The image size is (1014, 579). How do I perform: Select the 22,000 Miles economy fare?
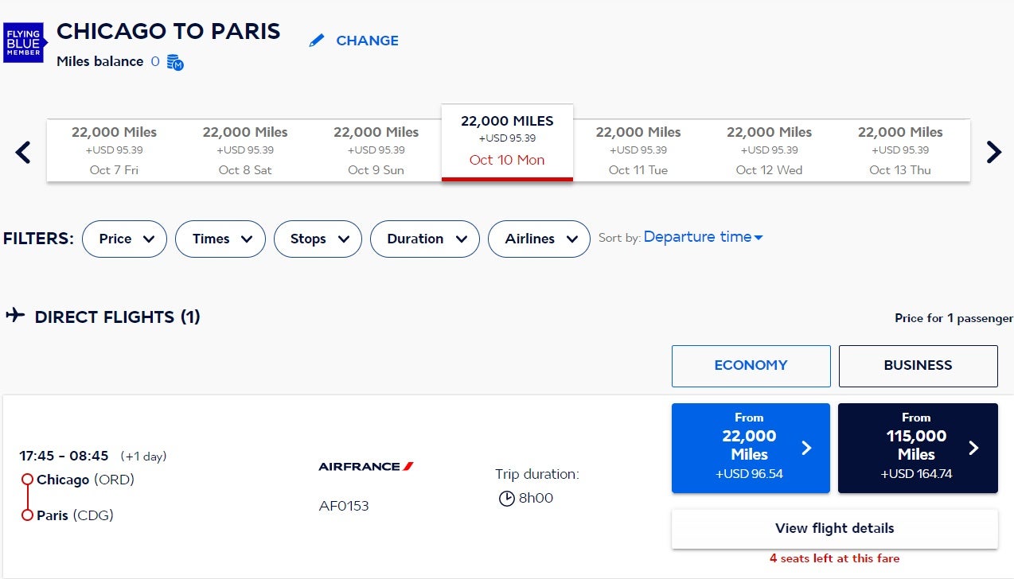(751, 448)
